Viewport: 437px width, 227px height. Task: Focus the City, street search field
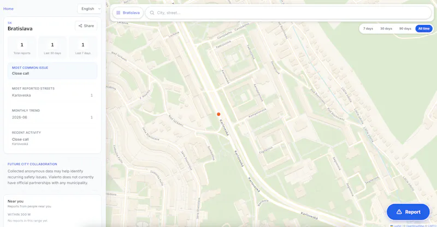click(x=288, y=13)
